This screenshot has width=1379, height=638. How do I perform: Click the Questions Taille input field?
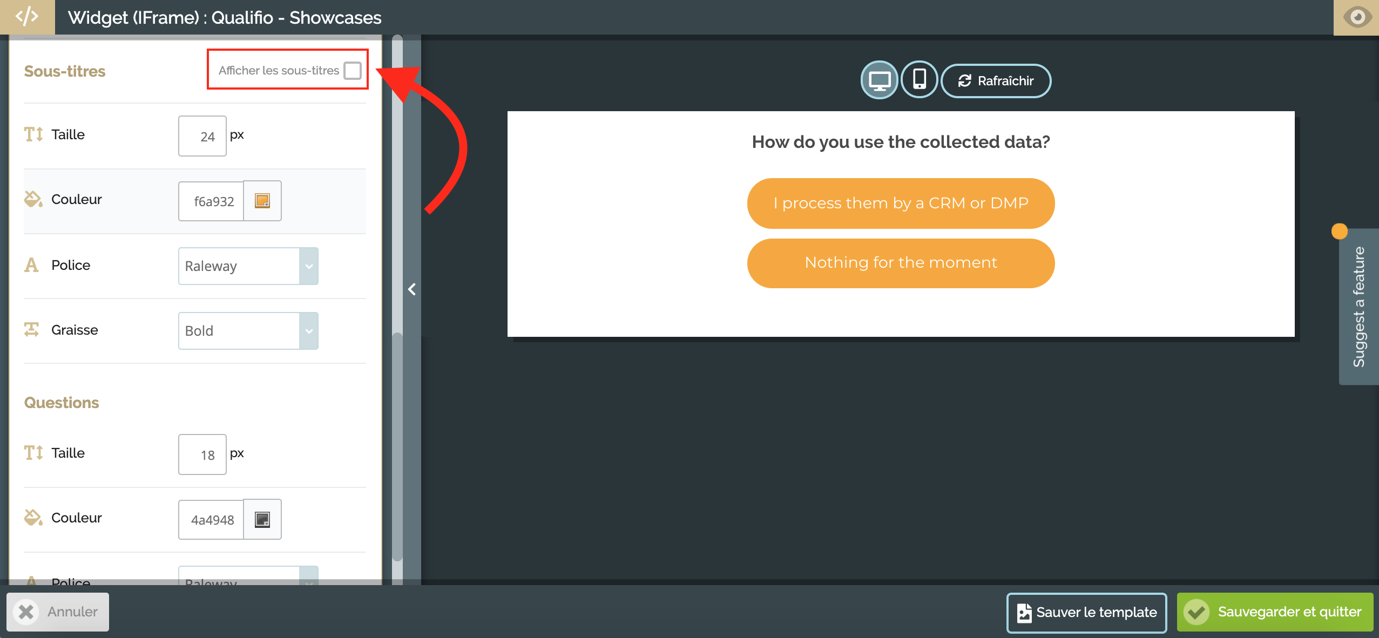202,454
